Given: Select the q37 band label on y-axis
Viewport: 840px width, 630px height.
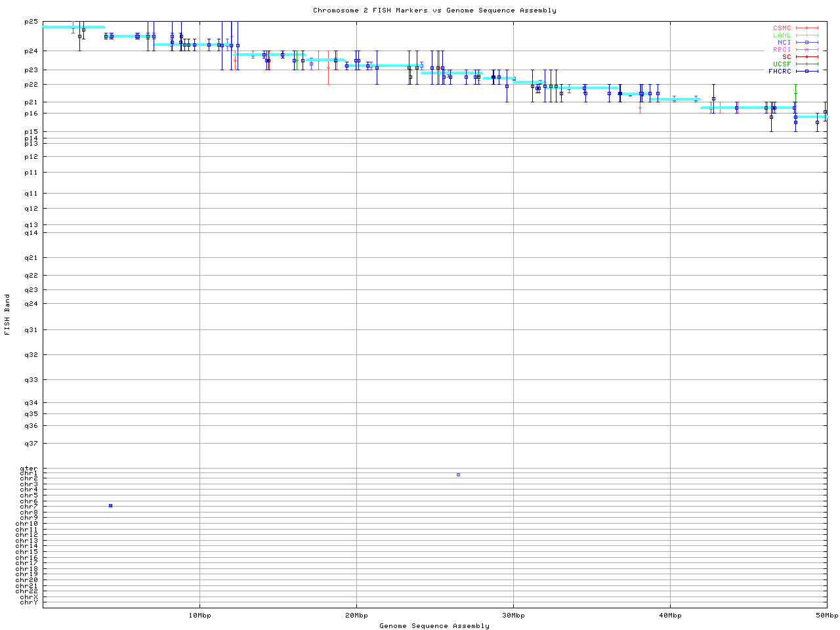Looking at the screenshot, I should pyautogui.click(x=31, y=444).
